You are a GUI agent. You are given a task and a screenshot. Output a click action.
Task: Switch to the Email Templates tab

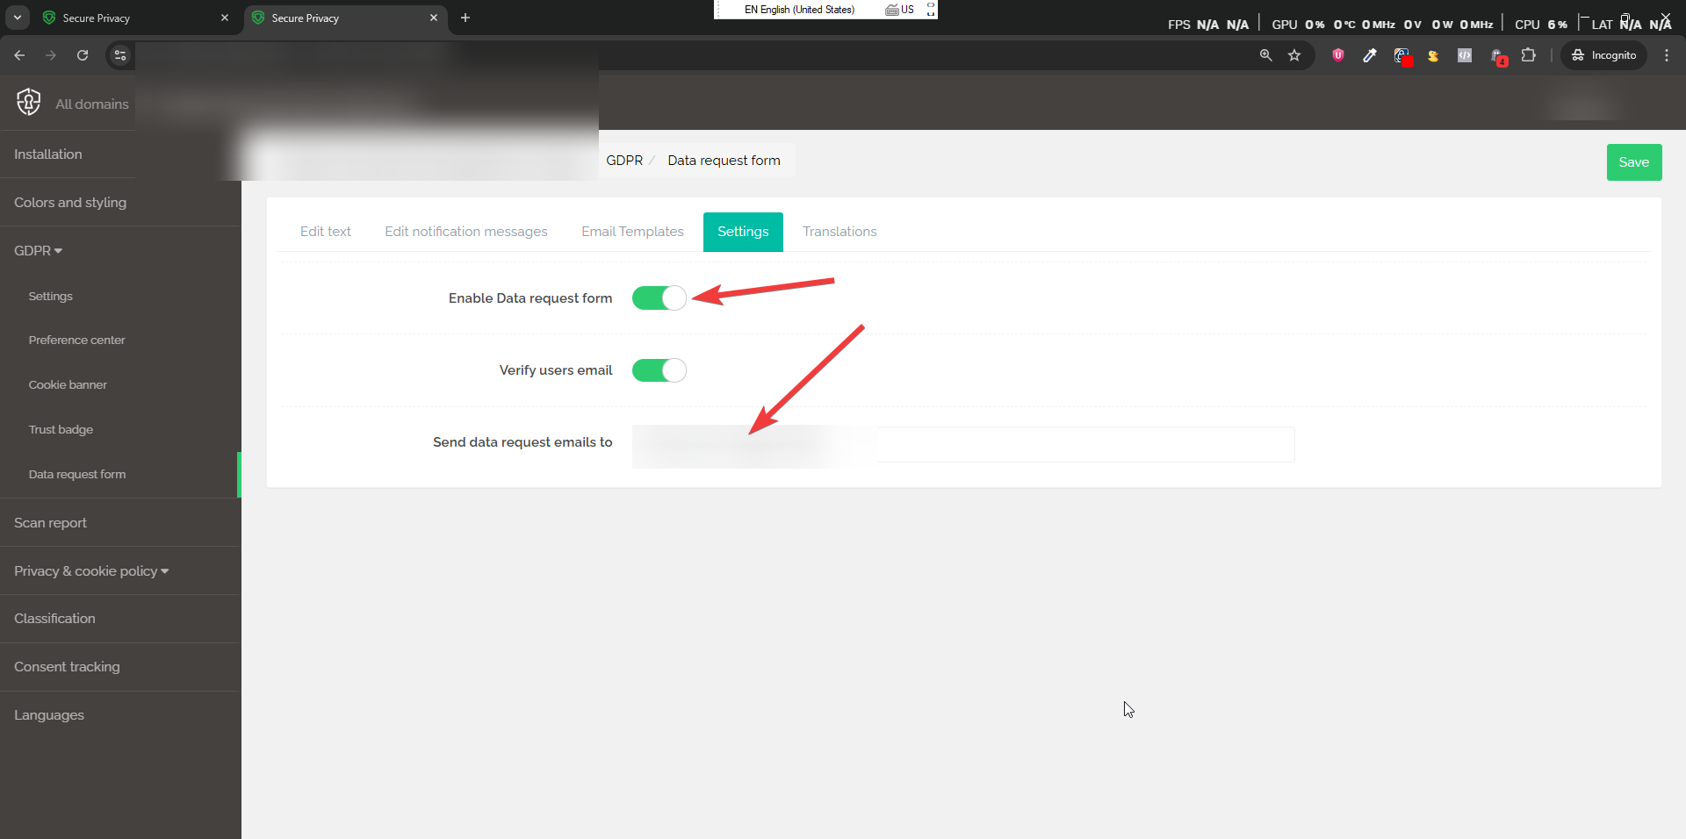point(632,231)
